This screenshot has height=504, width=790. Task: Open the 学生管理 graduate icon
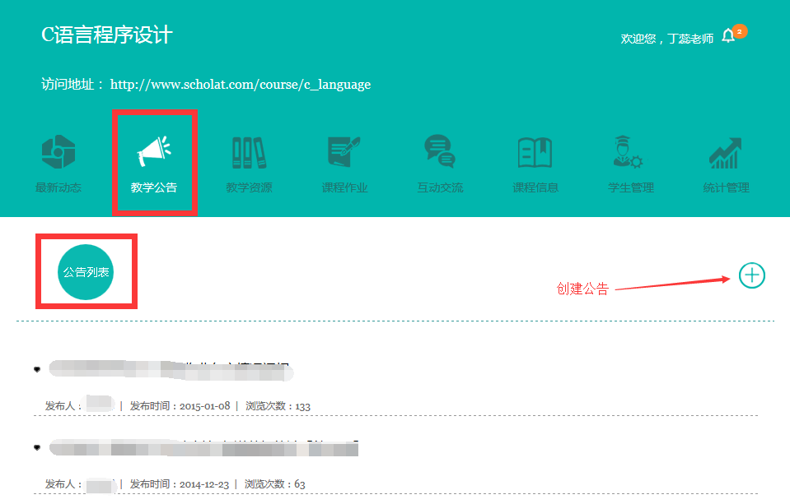630,153
